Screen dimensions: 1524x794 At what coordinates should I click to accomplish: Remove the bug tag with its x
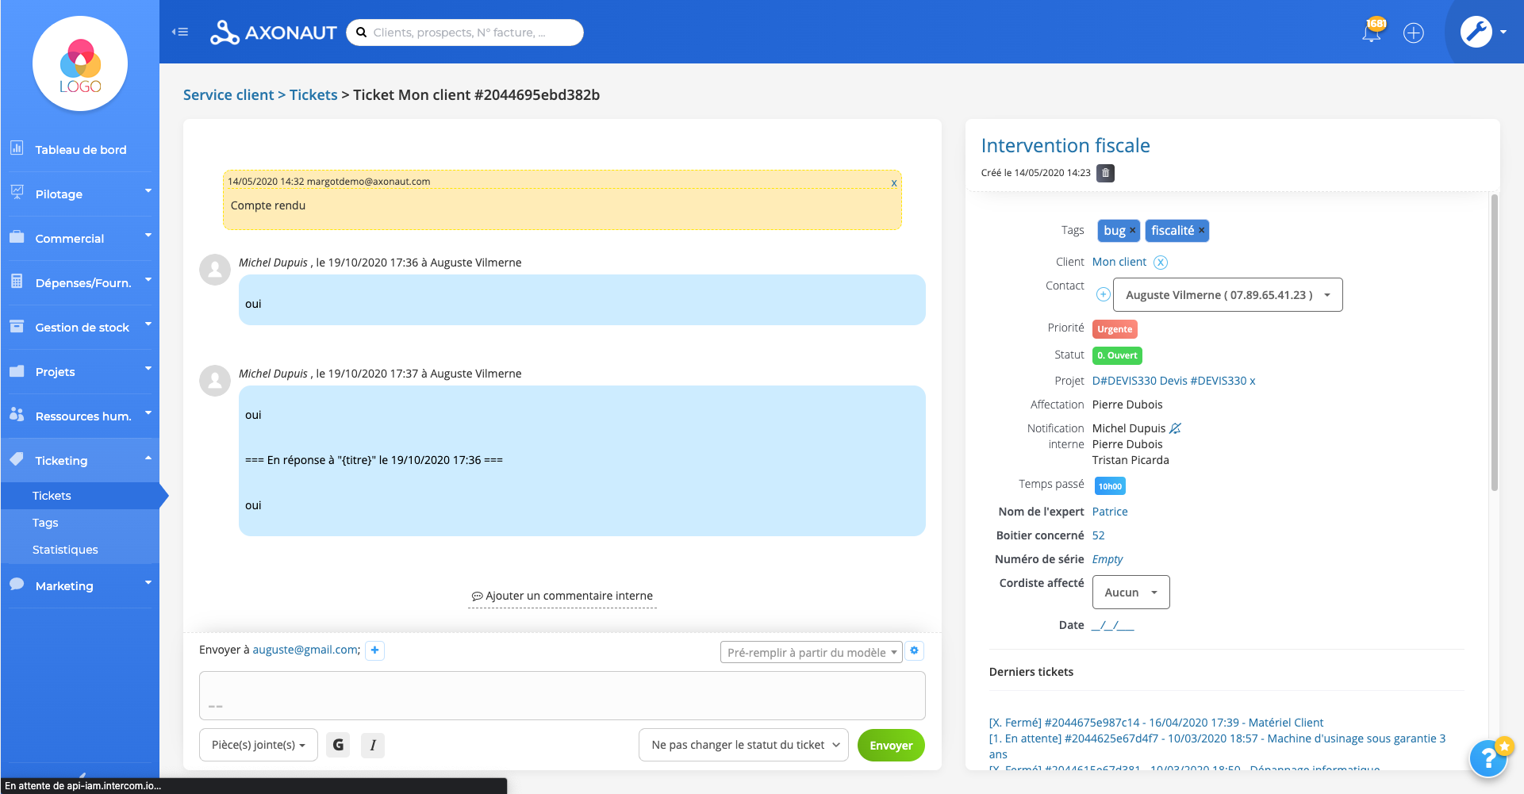point(1133,230)
